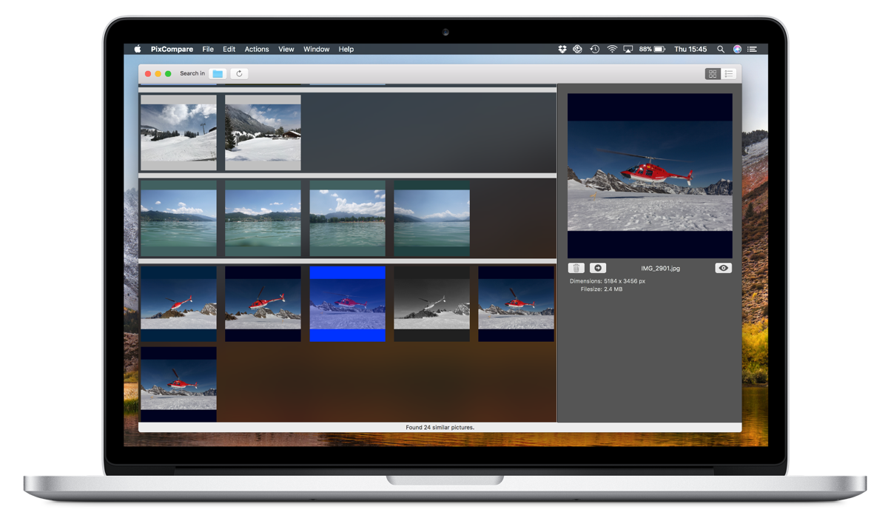Click the Dropbox icon in the menu bar

point(562,49)
